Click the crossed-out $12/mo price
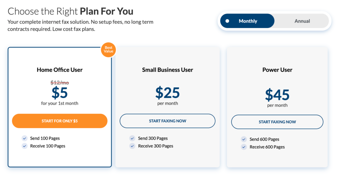 click(60, 83)
